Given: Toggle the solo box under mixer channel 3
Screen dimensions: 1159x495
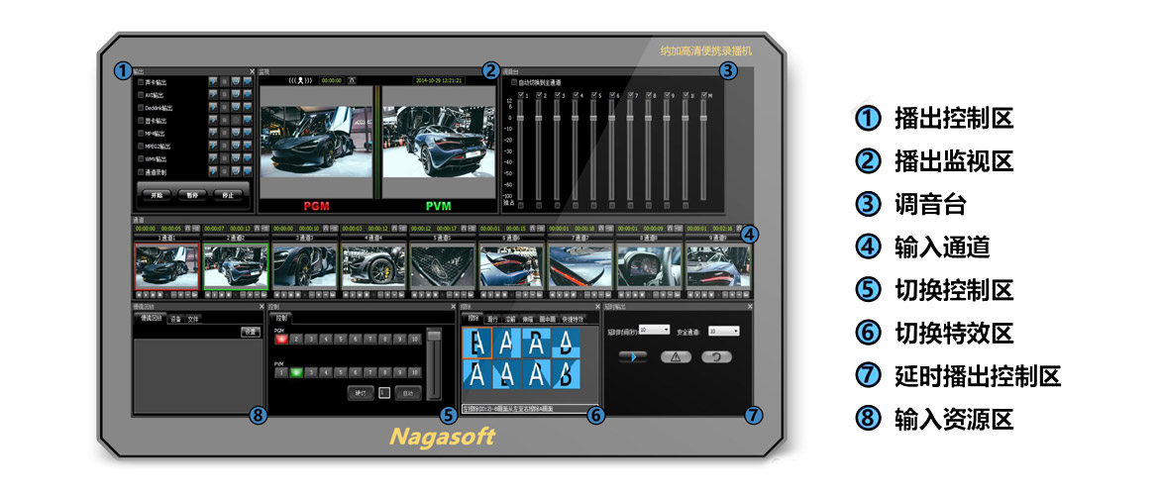Looking at the screenshot, I should coord(558,205).
